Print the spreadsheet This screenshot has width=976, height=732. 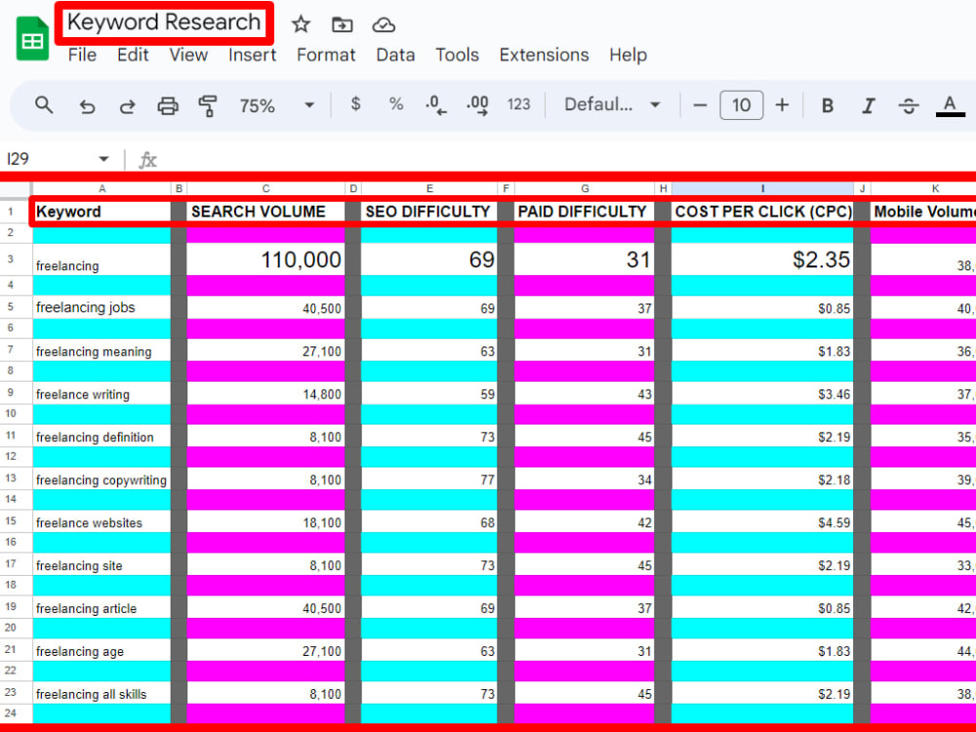168,105
